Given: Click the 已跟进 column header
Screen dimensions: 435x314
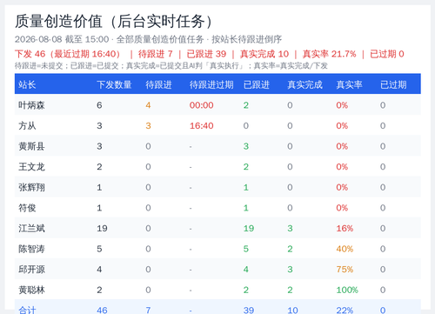Looking at the screenshot, I should pyautogui.click(x=257, y=84).
